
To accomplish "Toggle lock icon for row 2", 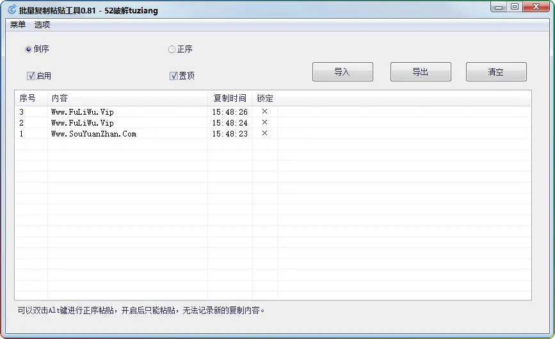I will [x=264, y=122].
